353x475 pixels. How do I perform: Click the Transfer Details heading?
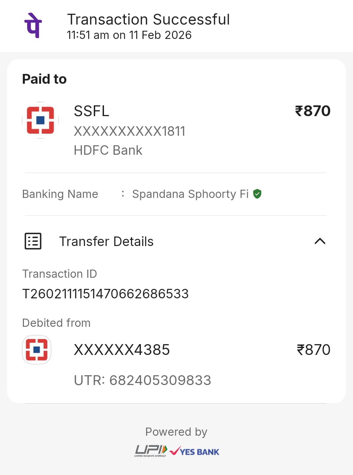click(106, 241)
